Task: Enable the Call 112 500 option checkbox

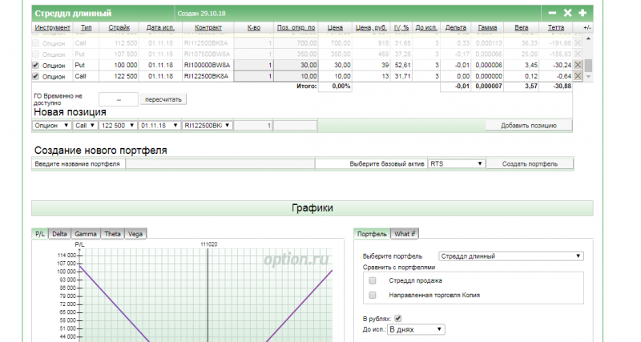Action: click(x=35, y=43)
